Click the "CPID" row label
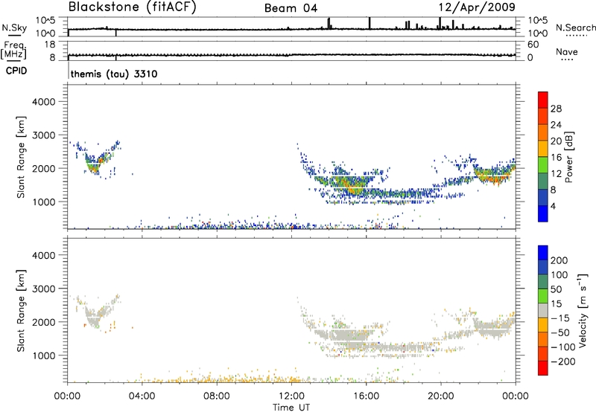Screen dimensions: 596x412 16,71
